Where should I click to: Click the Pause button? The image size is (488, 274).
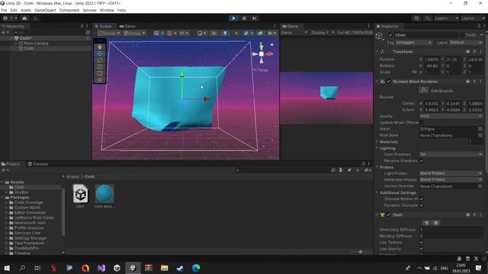click(244, 18)
